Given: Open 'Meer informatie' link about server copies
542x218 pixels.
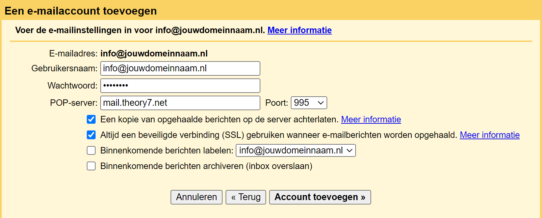Looking at the screenshot, I should [x=371, y=119].
